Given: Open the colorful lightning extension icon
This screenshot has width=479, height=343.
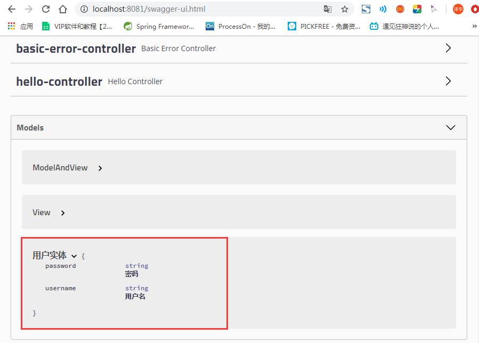Looking at the screenshot, I should pos(417,9).
